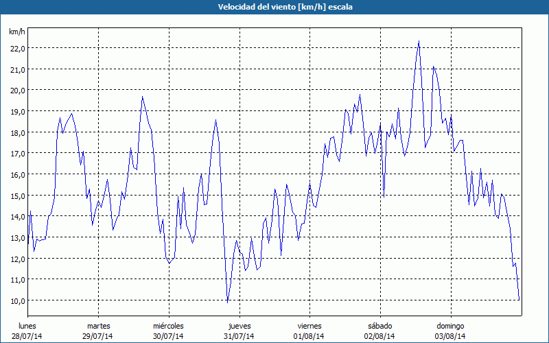
Task: Select the 20,0 y-axis label
Action: click(16, 90)
